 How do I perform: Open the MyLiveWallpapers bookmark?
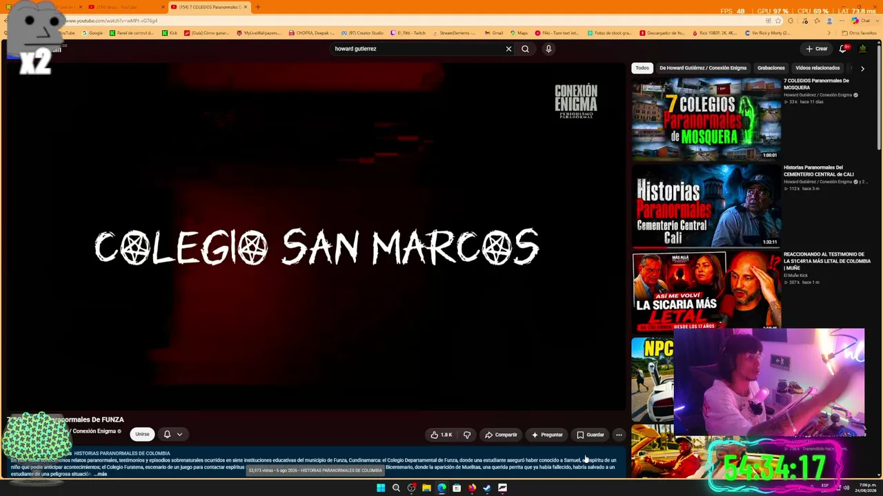click(x=258, y=33)
